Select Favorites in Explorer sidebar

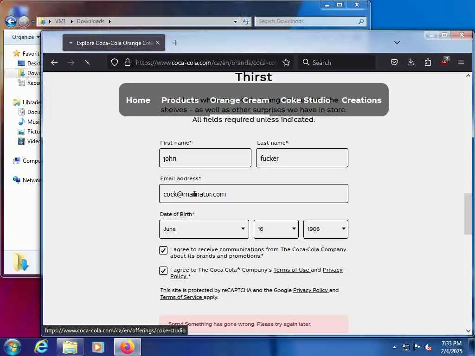tap(26, 54)
